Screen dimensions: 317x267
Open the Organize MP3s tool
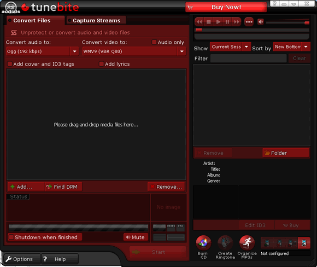[x=247, y=243]
